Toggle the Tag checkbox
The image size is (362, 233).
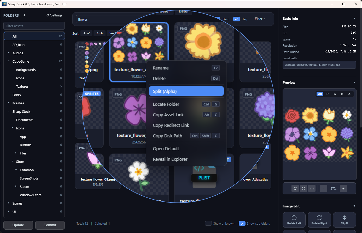(x=237, y=19)
